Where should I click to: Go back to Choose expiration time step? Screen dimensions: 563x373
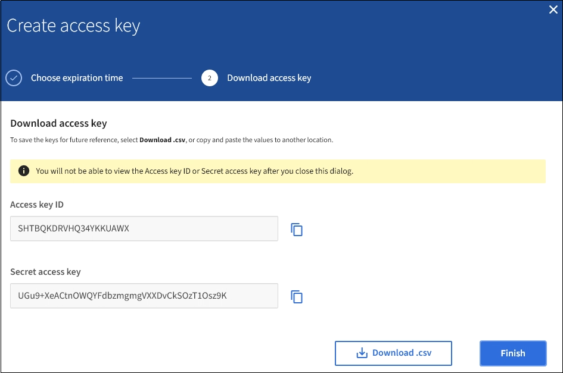pyautogui.click(x=77, y=78)
